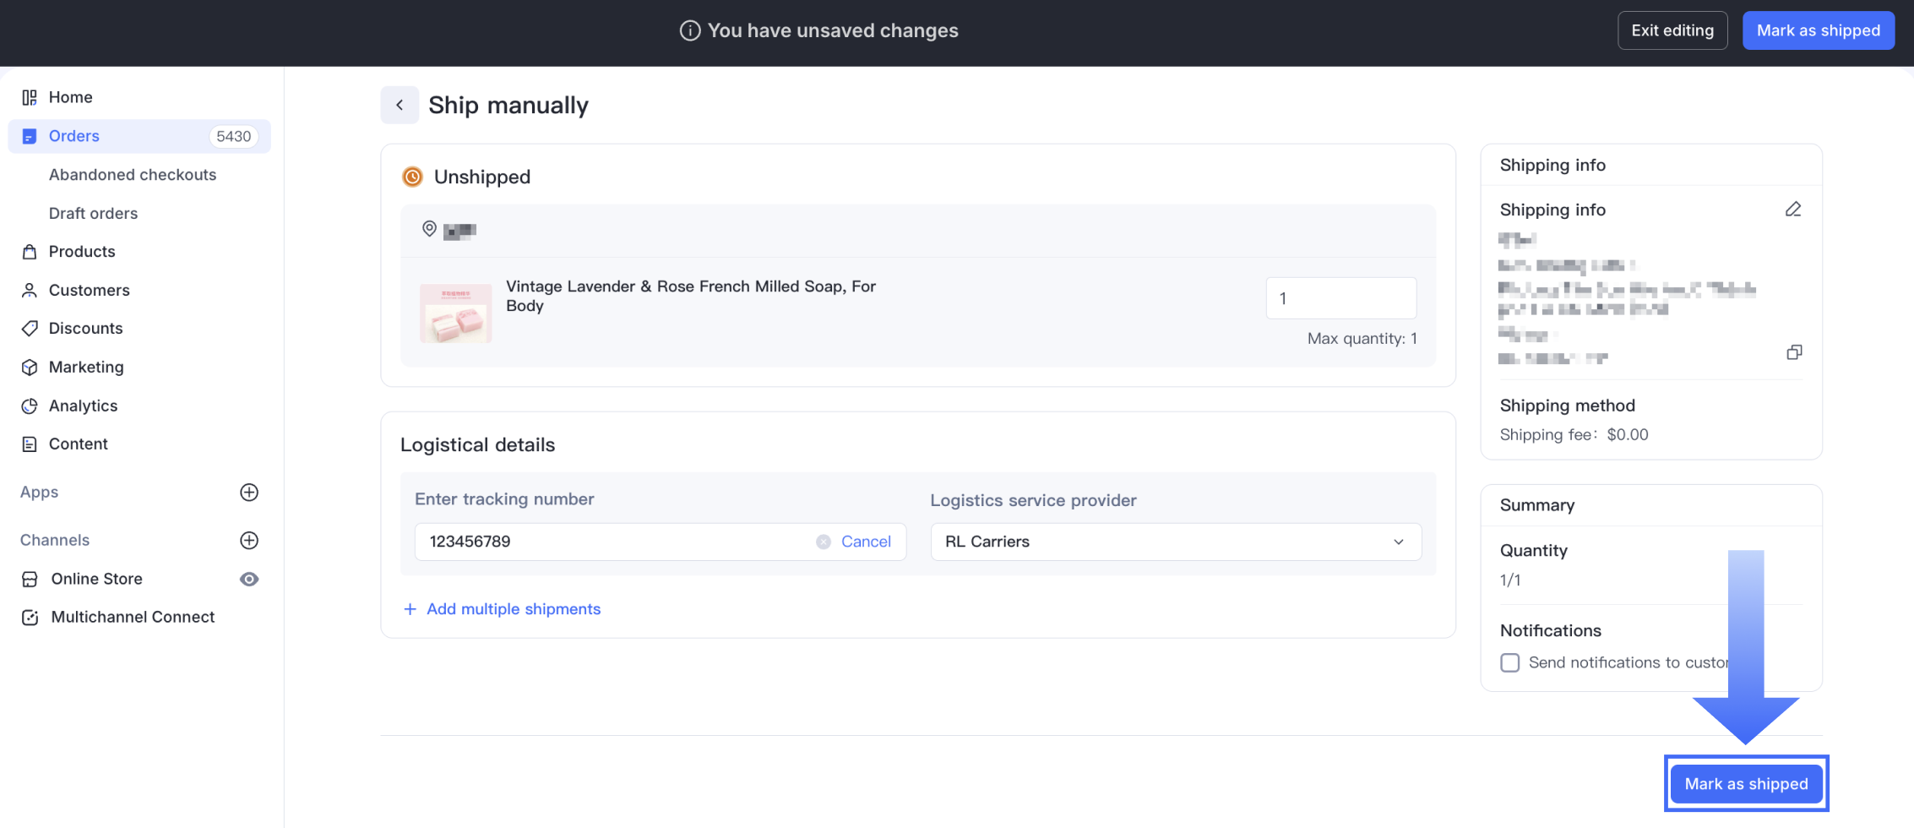
Task: Click the Home icon in the sidebar
Action: tap(30, 97)
